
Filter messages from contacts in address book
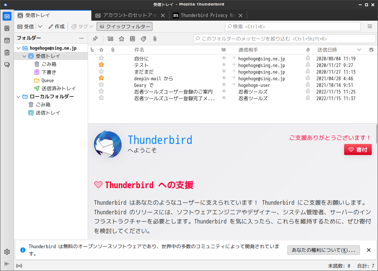(x=132, y=39)
